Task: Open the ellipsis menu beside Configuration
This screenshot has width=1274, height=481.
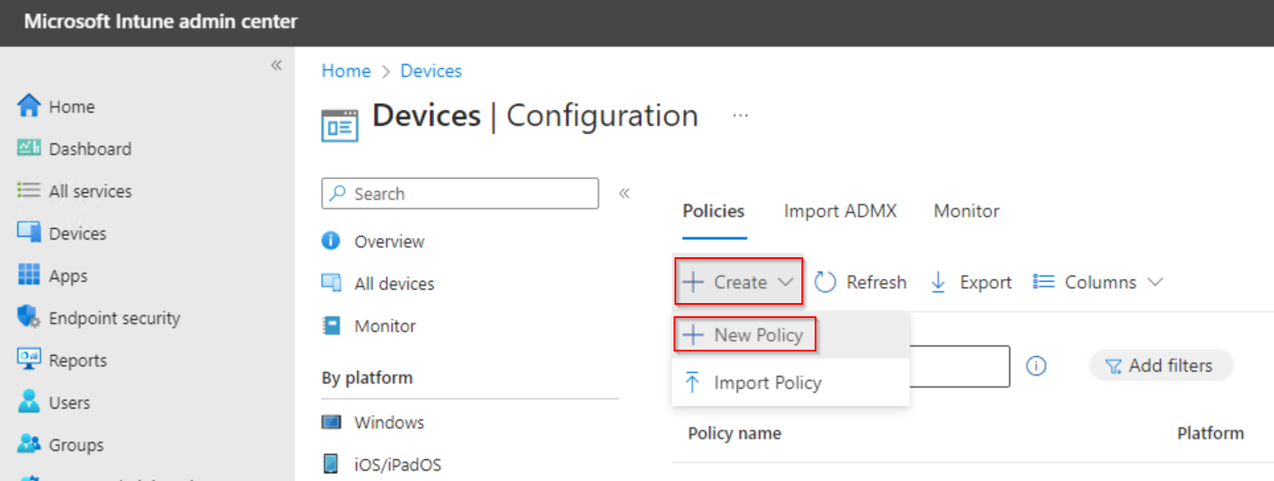Action: tap(741, 115)
